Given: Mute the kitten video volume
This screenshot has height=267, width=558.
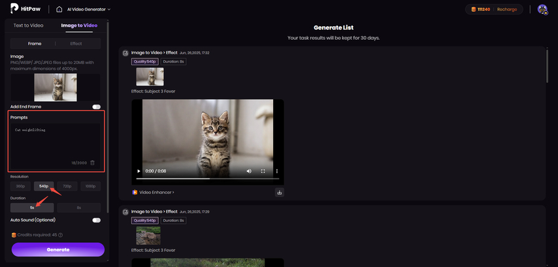Looking at the screenshot, I should (x=249, y=171).
